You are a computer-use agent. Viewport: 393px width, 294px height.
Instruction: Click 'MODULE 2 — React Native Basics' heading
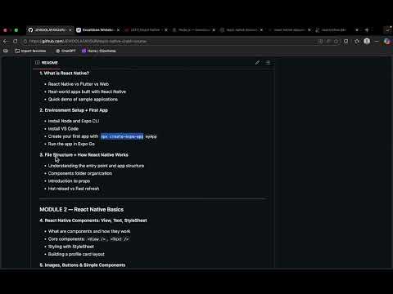tap(82, 210)
